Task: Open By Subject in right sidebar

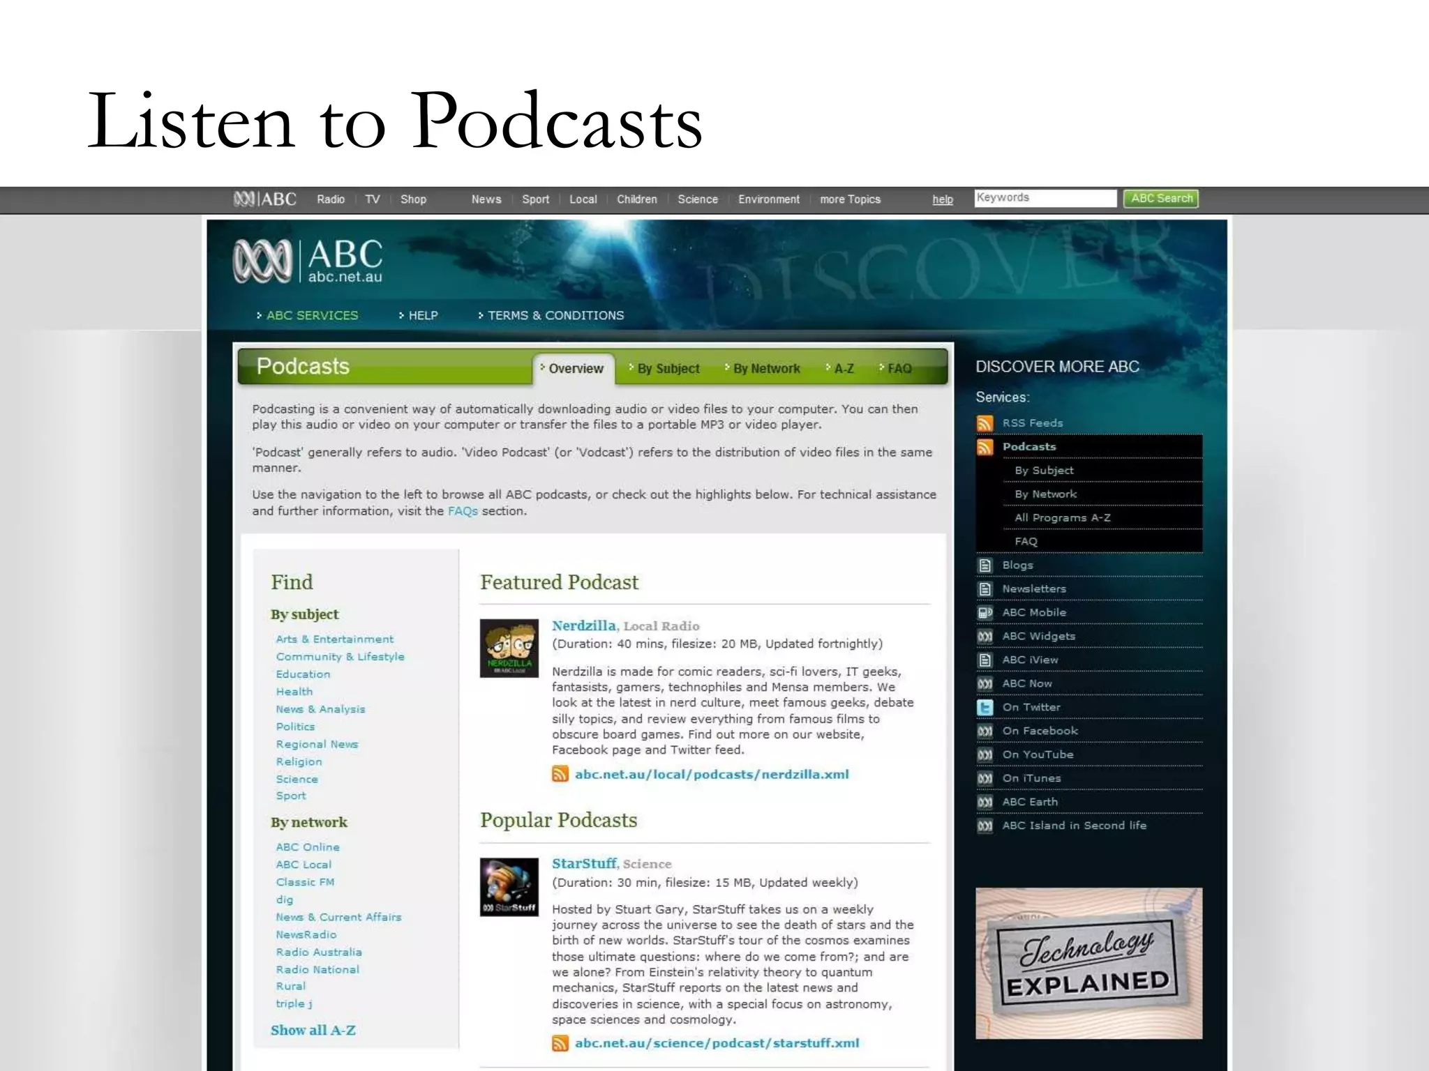Action: pos(1044,471)
